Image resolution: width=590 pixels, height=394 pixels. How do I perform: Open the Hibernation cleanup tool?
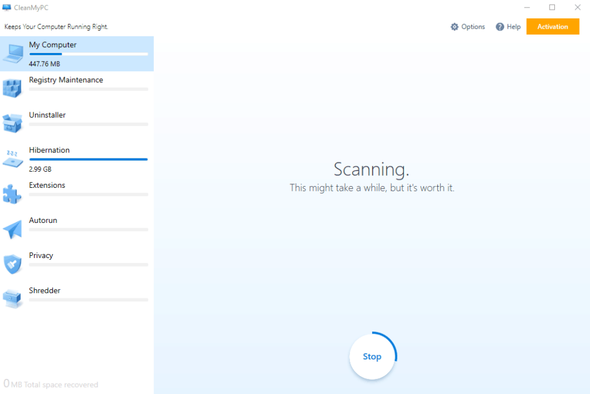[x=49, y=150]
